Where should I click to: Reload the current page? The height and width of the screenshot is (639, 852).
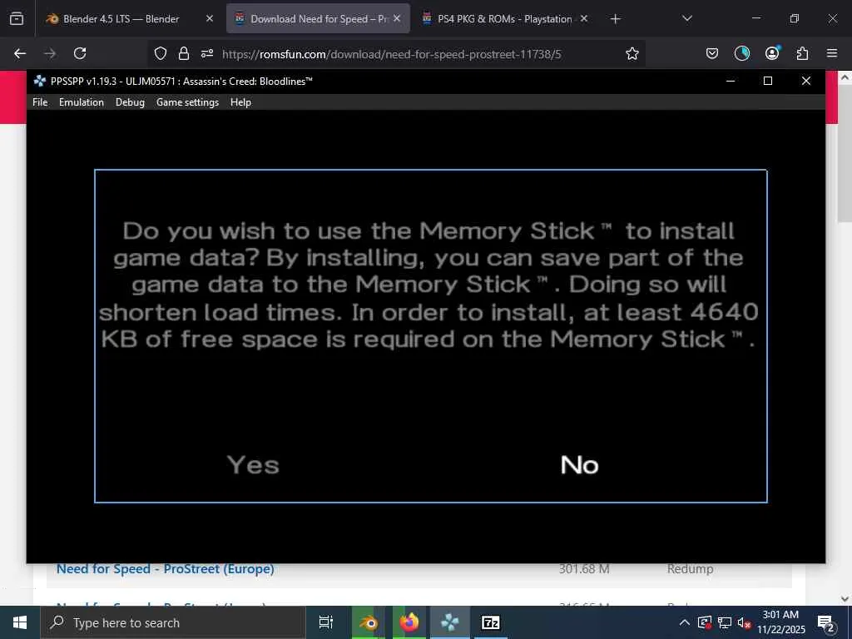coord(80,53)
